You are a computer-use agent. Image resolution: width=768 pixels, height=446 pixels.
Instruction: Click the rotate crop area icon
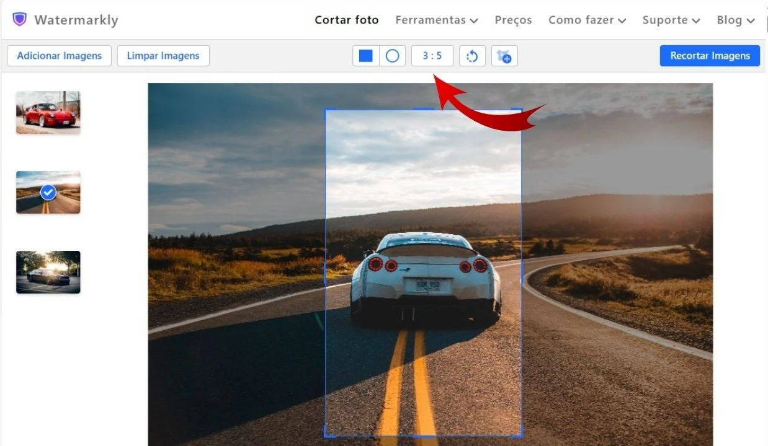click(472, 55)
